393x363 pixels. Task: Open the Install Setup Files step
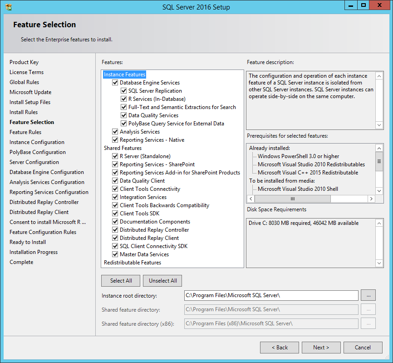point(30,102)
